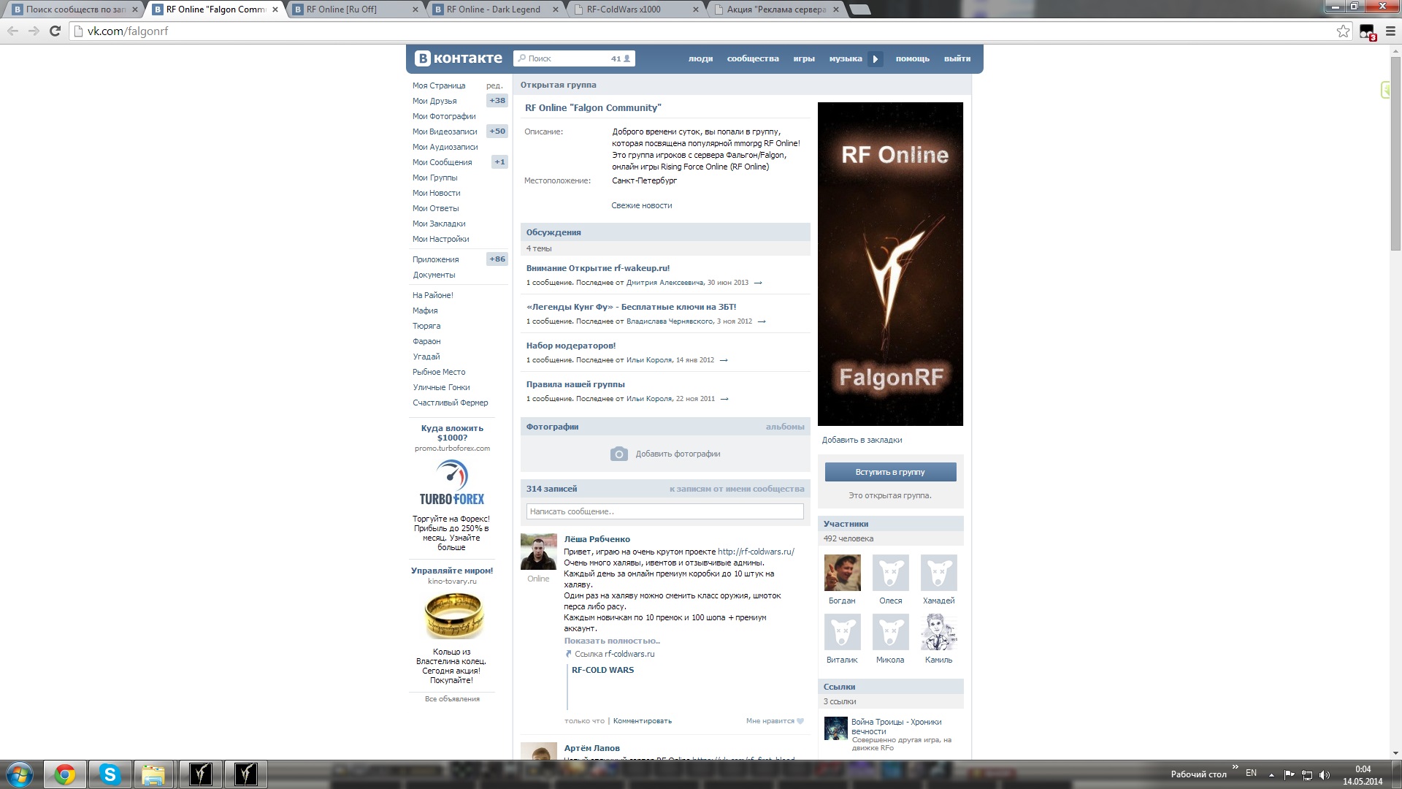
Task: Switch to RF-ColdWars x1000 tab
Action: [635, 9]
